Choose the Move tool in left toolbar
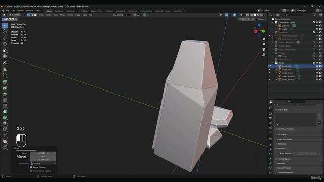Viewport: 324px width, 182px height. [x=5, y=38]
